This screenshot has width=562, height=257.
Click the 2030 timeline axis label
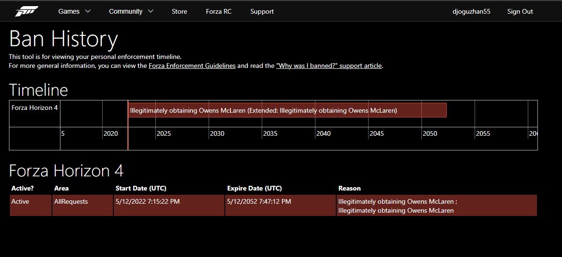[x=217, y=133]
